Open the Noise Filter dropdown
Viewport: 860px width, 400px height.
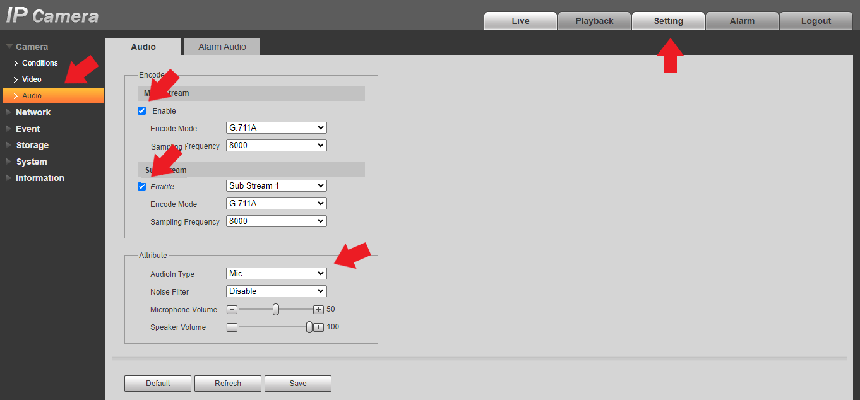[x=277, y=291]
